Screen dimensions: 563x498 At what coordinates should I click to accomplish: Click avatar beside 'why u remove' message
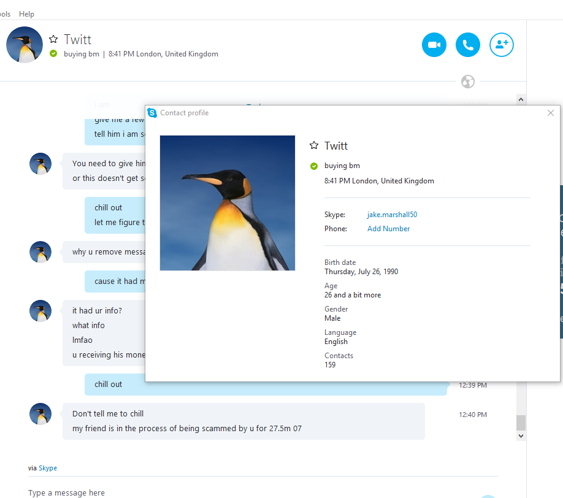click(40, 252)
